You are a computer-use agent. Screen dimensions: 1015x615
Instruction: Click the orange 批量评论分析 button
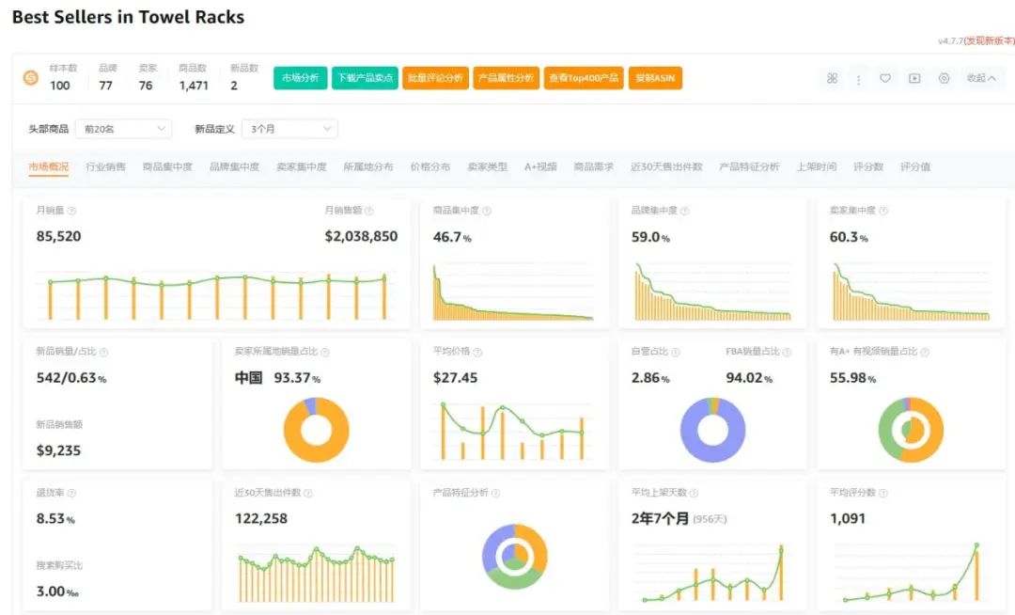point(436,78)
